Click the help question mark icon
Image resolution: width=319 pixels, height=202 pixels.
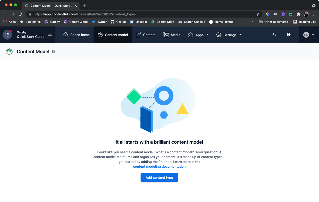[288, 35]
